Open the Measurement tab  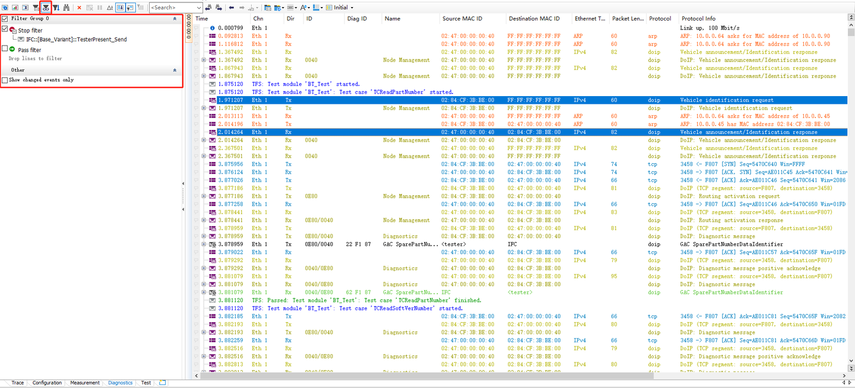tap(85, 383)
